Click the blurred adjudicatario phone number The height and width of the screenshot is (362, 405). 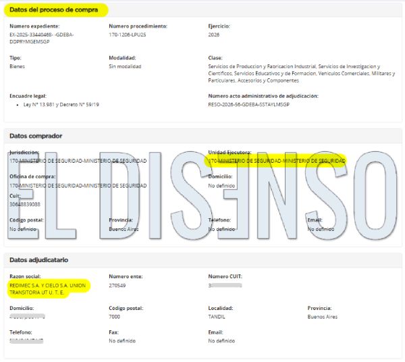click(26, 341)
